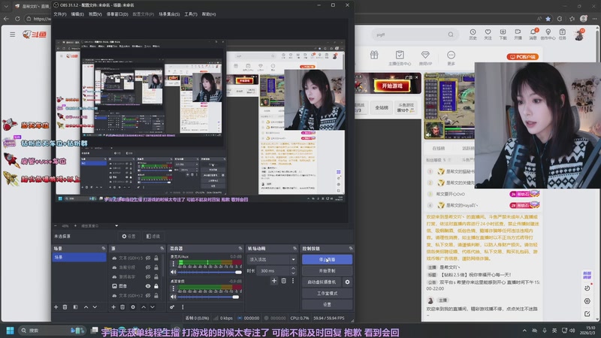Open the 工具(T) menu in OBS
This screenshot has width=601, height=338.
coord(191,14)
